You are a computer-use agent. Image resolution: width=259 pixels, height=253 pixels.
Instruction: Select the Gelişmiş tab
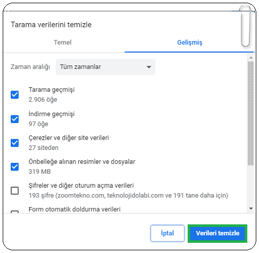189,43
